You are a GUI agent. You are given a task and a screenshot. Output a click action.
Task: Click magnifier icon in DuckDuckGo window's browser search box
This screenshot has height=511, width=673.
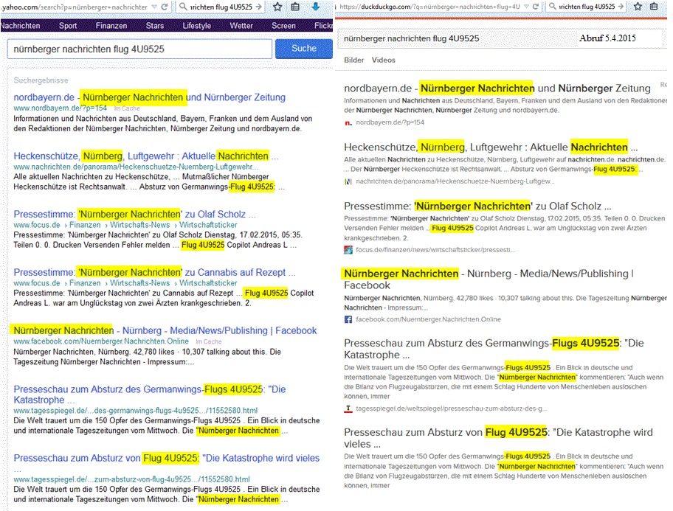pos(553,7)
